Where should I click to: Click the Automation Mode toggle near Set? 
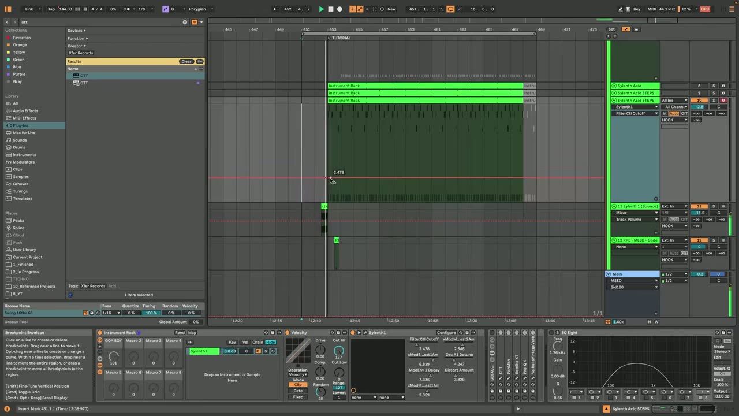click(626, 29)
